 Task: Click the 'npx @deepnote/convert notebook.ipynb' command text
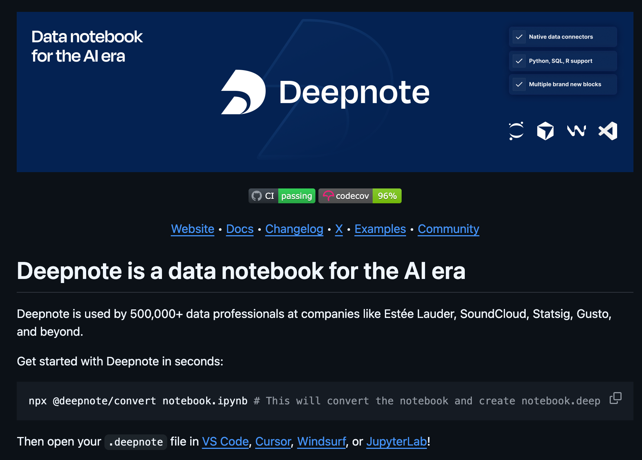138,401
